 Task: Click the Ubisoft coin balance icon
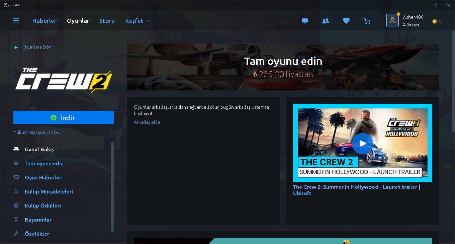(x=435, y=21)
